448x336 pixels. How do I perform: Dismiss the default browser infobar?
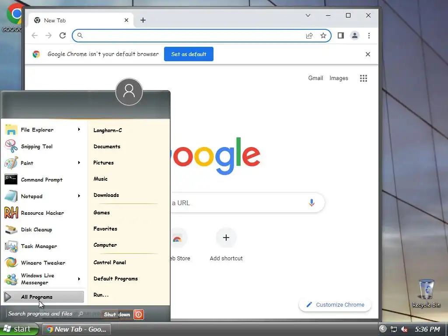pos(368,54)
